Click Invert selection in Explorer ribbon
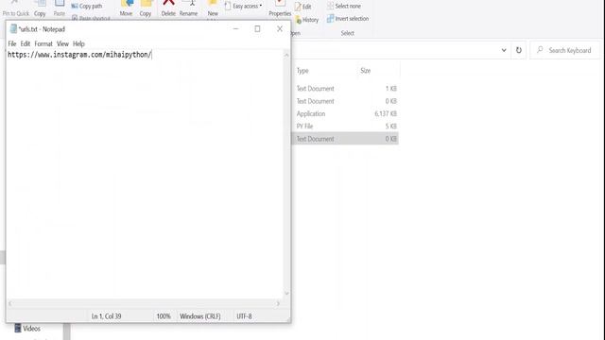 pyautogui.click(x=348, y=19)
